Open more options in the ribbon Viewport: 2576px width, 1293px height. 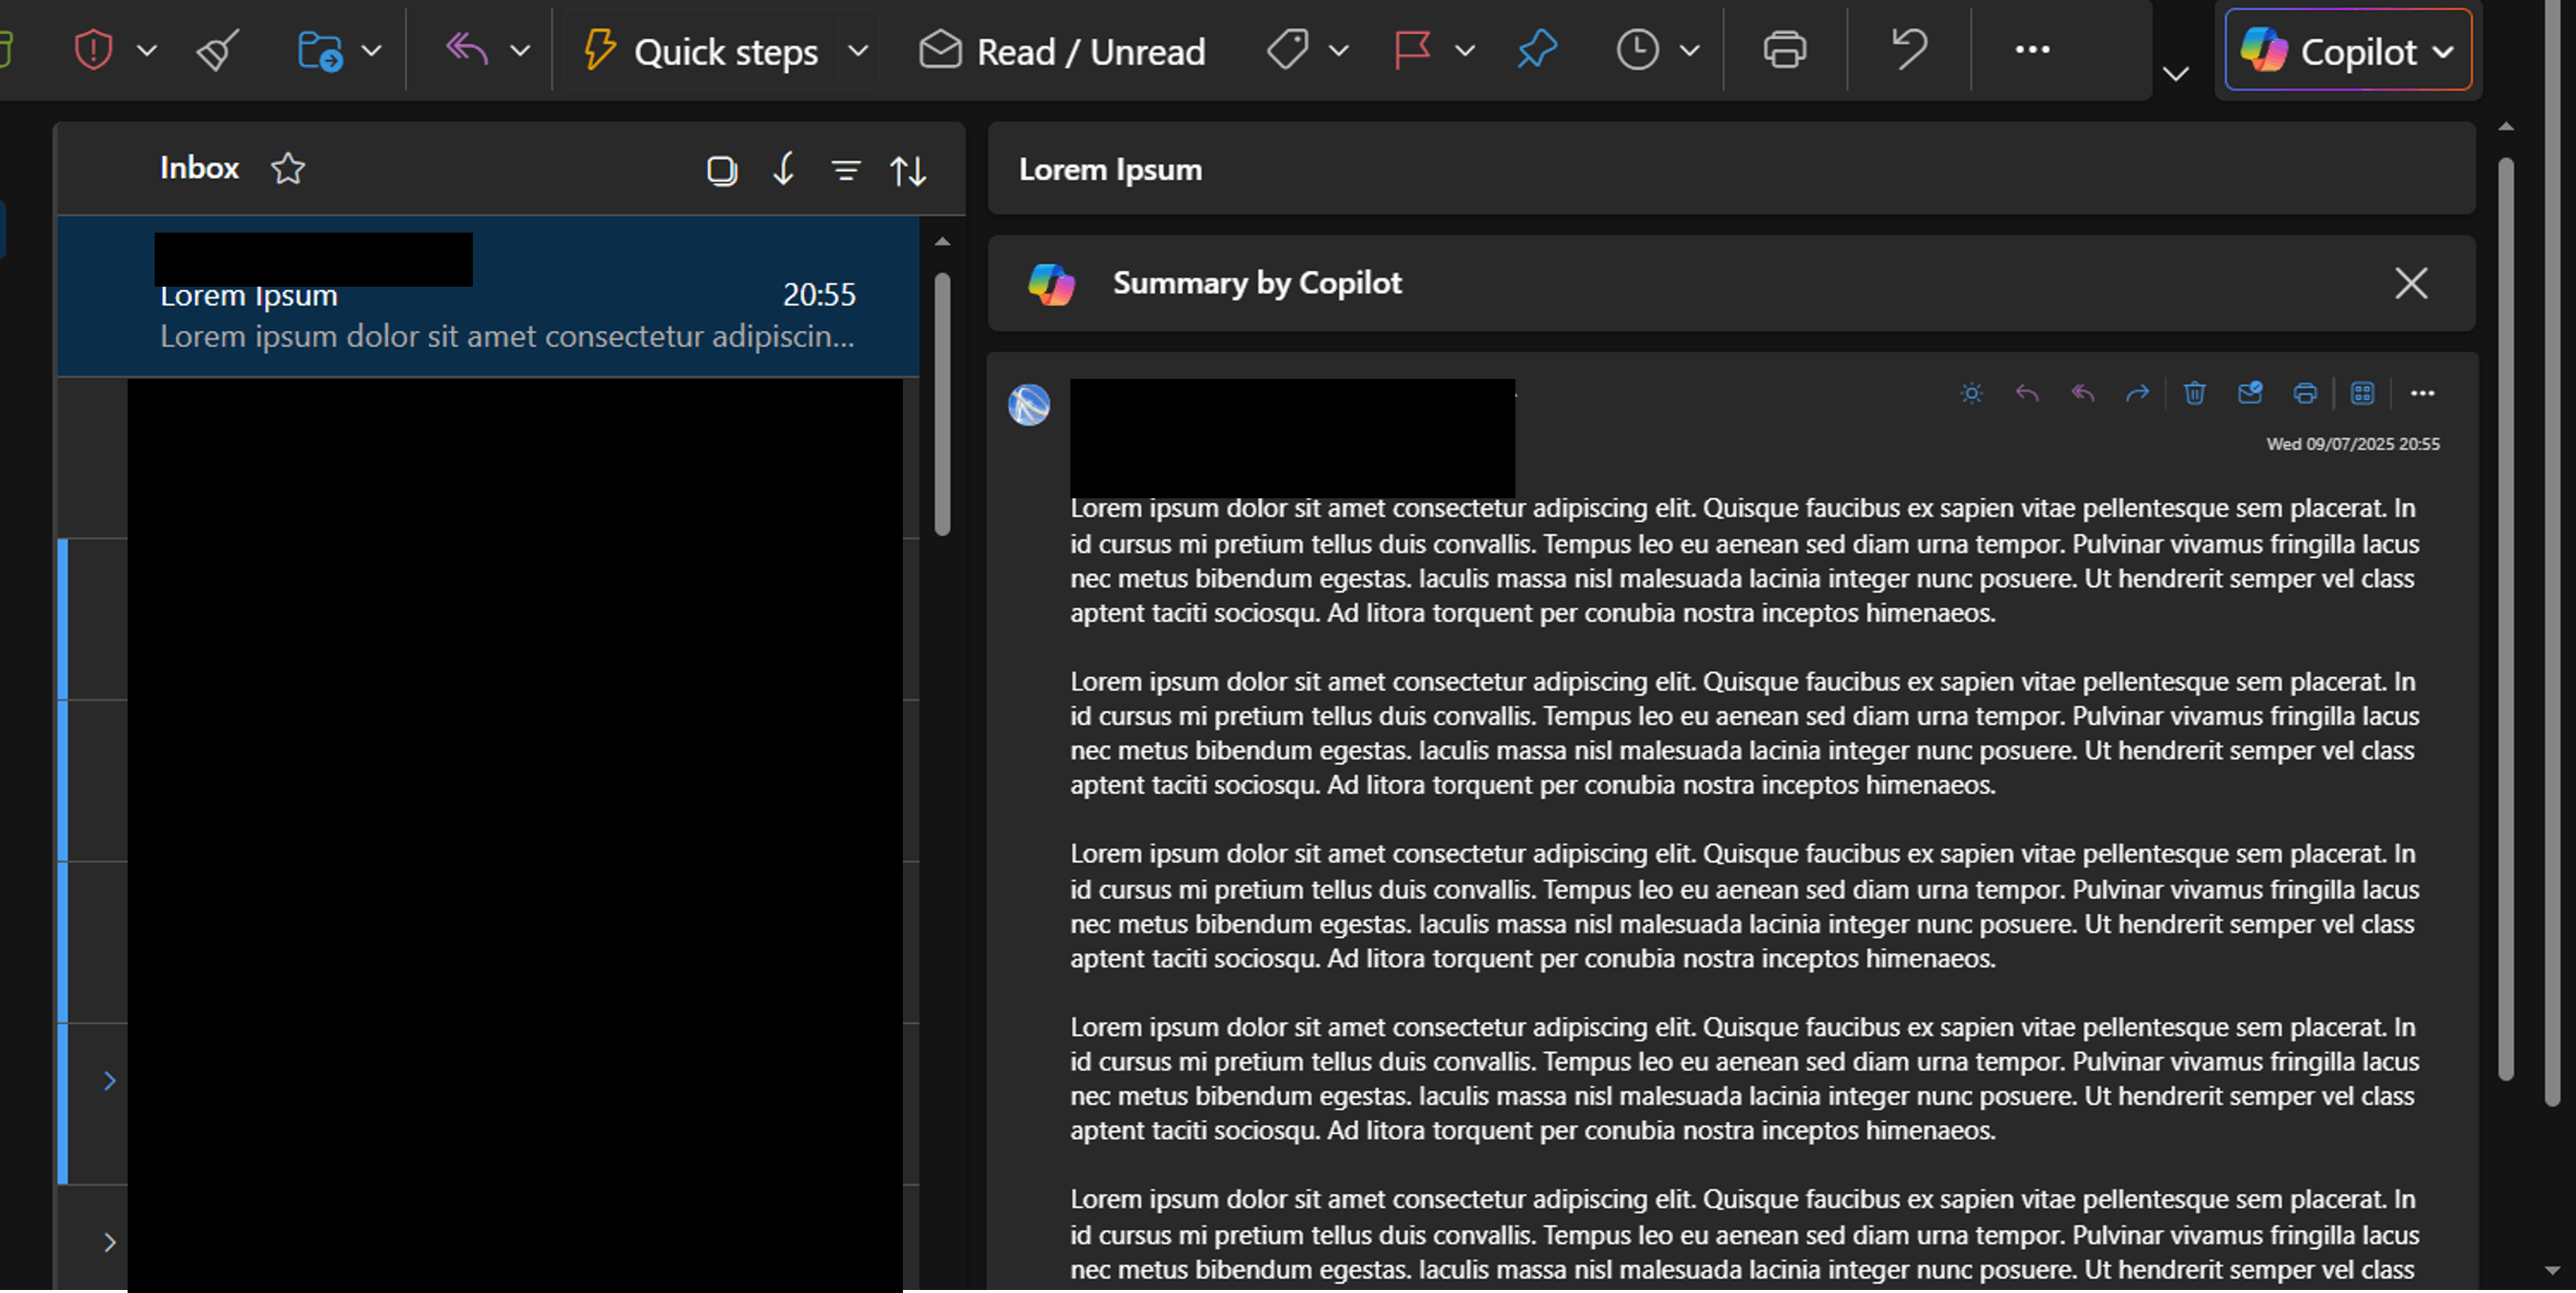pyautogui.click(x=2032, y=49)
